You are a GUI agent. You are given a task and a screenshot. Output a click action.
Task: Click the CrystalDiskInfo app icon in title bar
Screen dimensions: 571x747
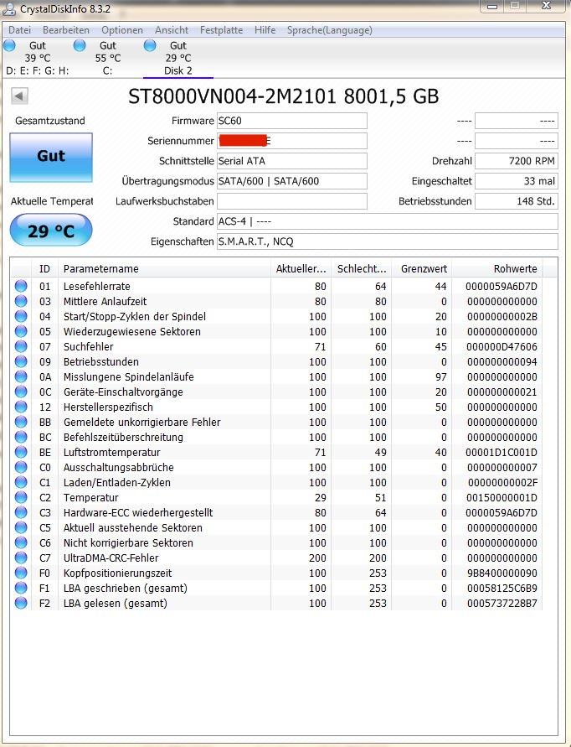9,8
